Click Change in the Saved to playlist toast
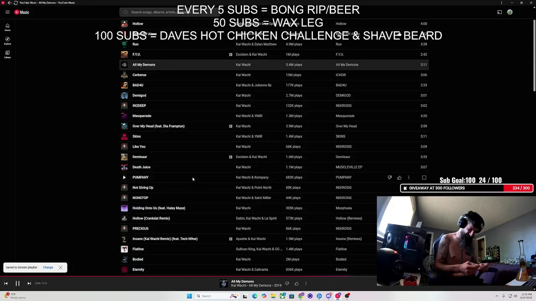Screen dimensions: 536x301 pos(48,268)
